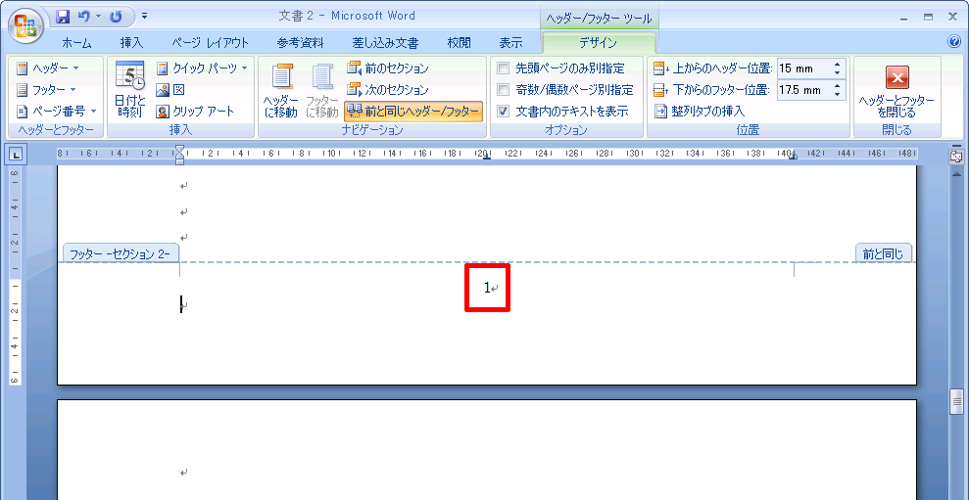Click the indent marker on horizontal ruler

tap(180, 155)
